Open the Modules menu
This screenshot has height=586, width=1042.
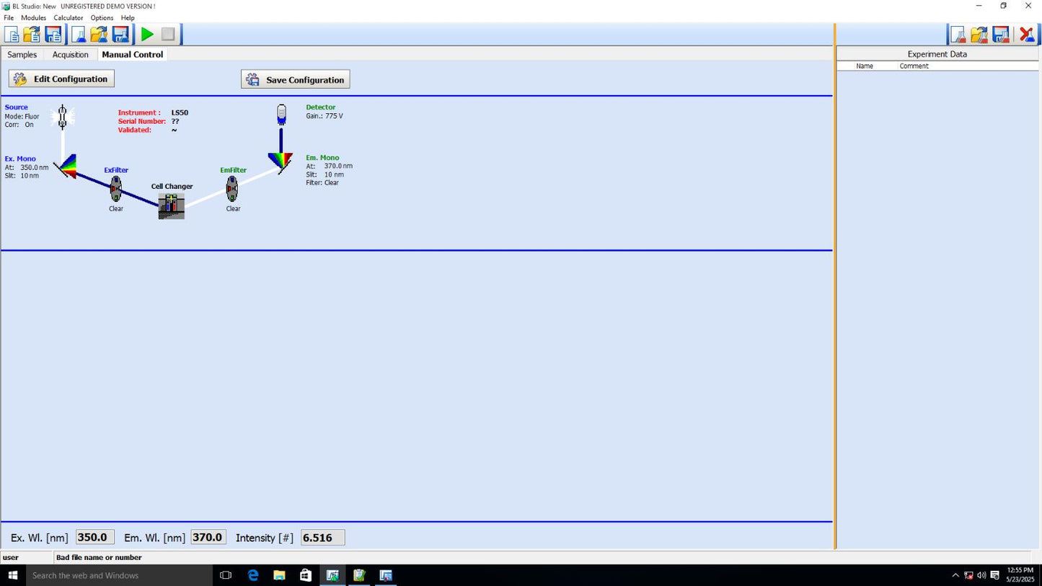33,17
